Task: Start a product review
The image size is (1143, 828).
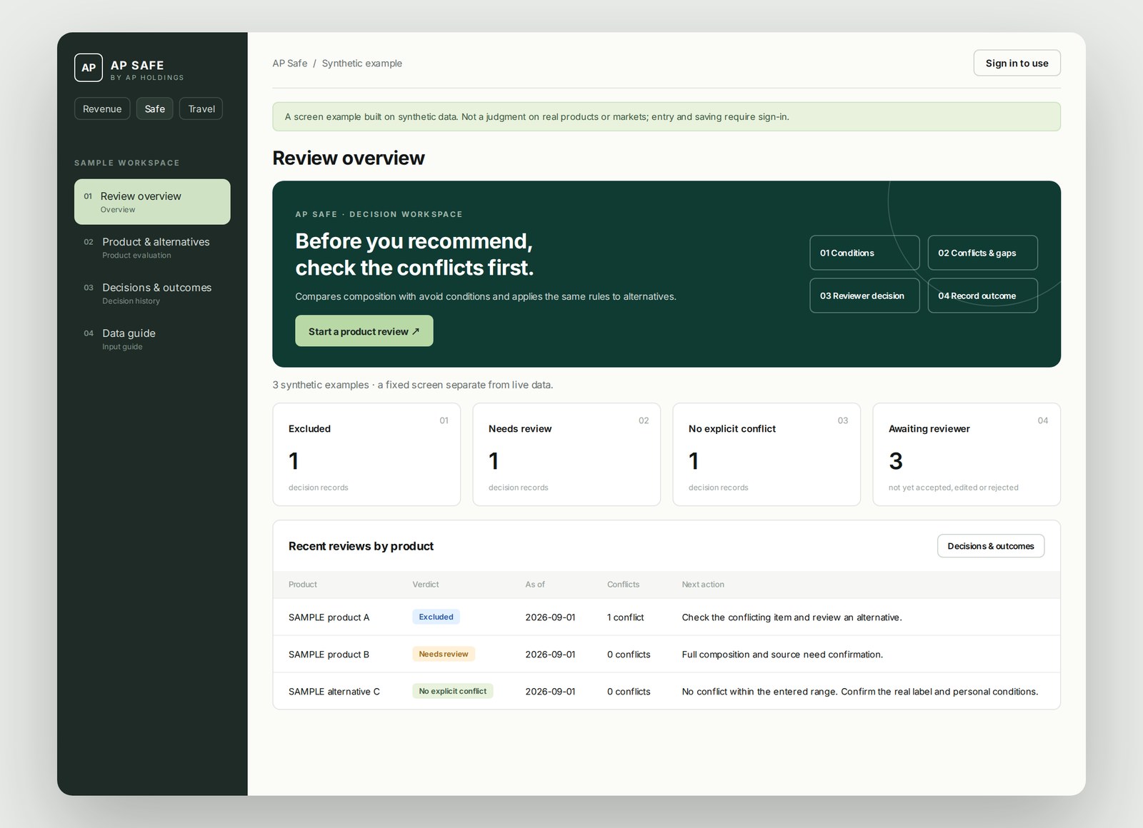Action: click(364, 331)
